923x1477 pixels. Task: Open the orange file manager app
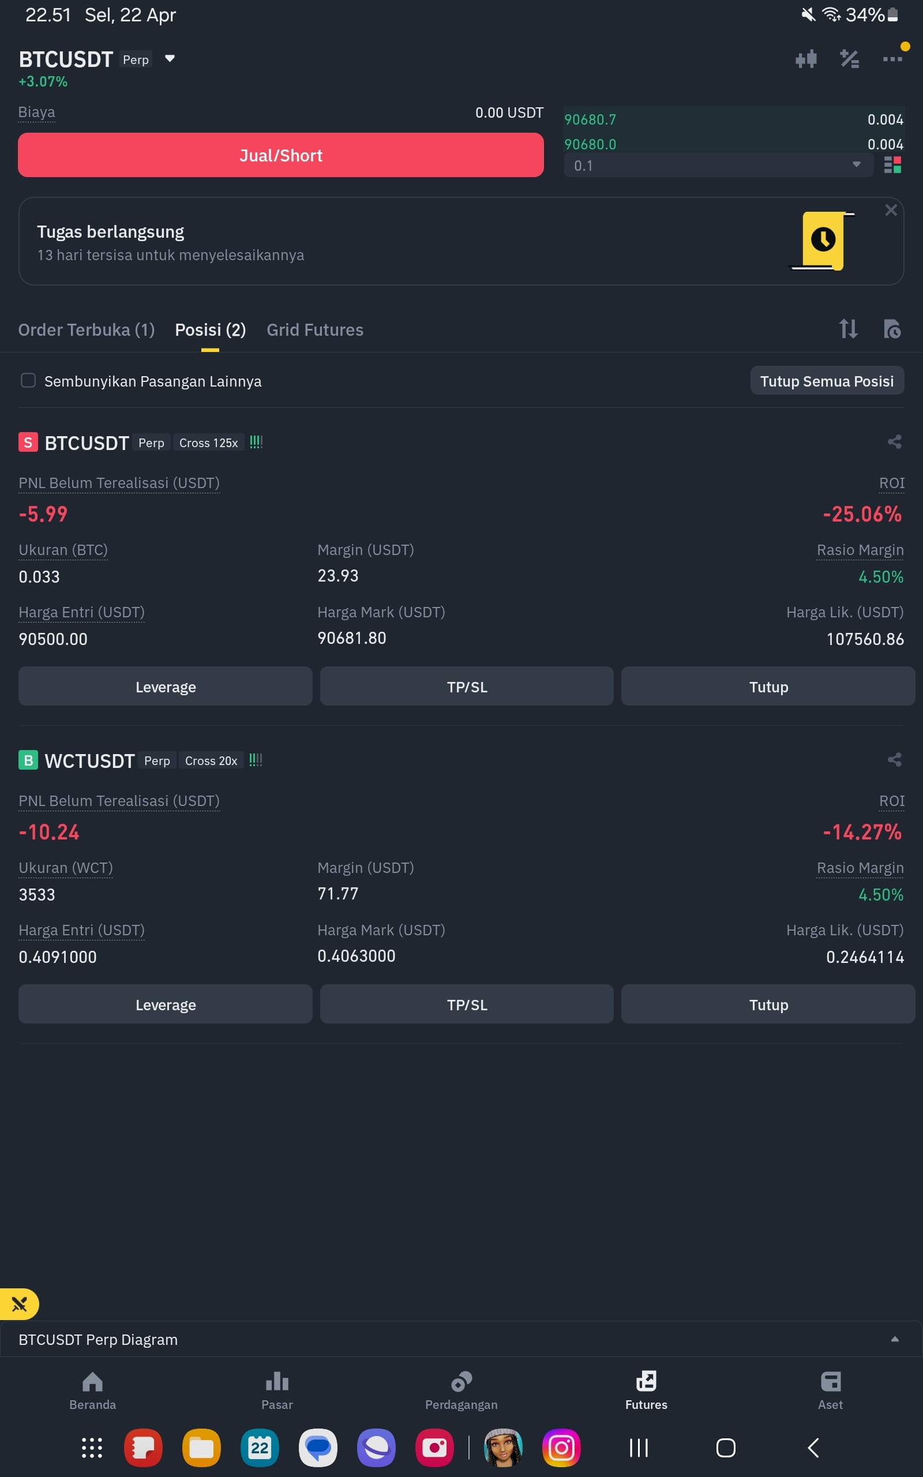[201, 1448]
